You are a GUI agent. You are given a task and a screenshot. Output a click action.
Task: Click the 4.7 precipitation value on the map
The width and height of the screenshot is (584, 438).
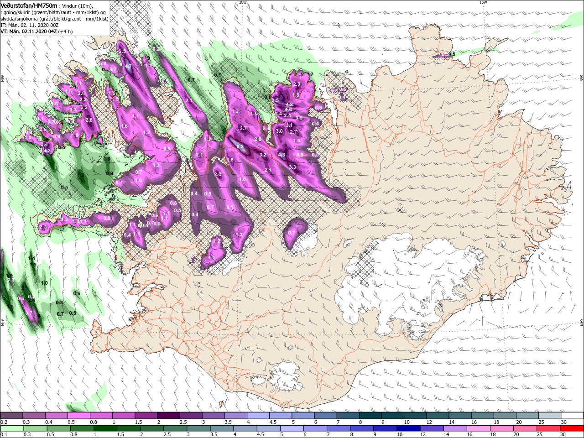point(128,66)
